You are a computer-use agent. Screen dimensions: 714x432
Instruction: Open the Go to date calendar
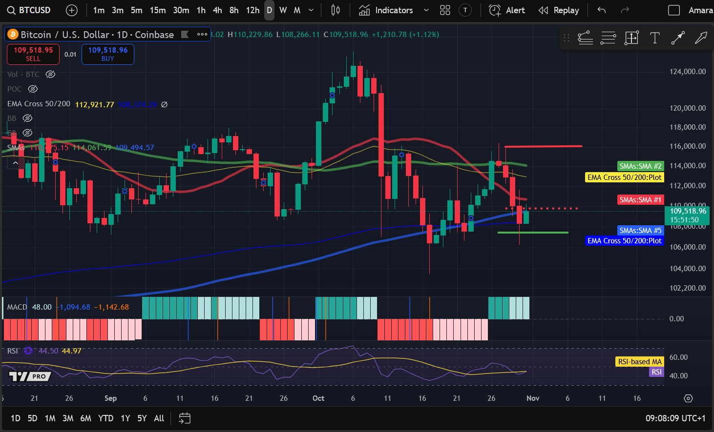click(184, 418)
